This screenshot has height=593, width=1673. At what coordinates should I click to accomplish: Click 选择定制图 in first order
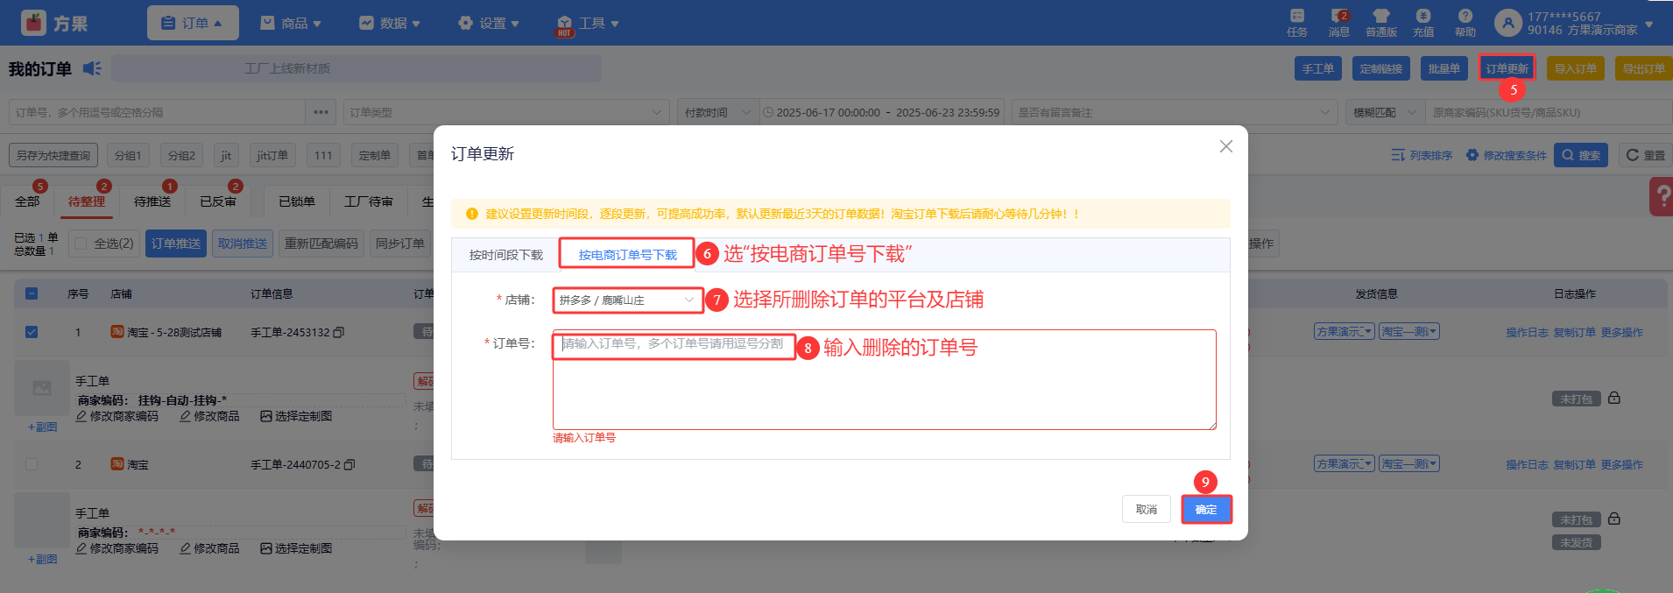pos(296,416)
